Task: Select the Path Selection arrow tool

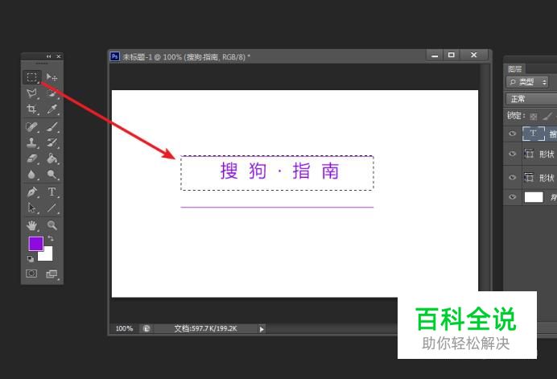Action: pos(32,208)
